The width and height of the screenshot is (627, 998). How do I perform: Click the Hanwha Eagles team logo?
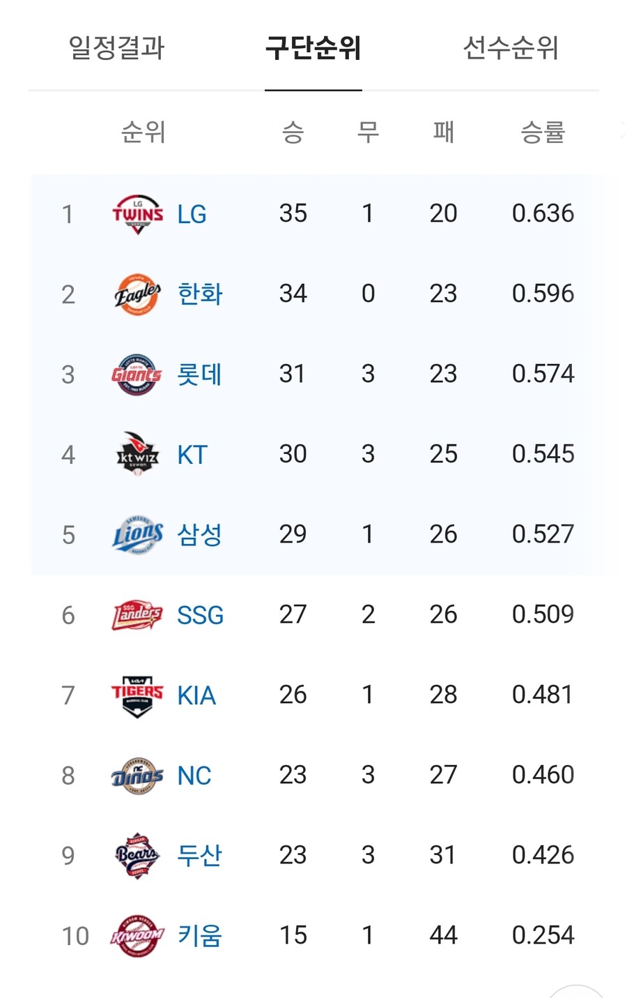tap(137, 294)
